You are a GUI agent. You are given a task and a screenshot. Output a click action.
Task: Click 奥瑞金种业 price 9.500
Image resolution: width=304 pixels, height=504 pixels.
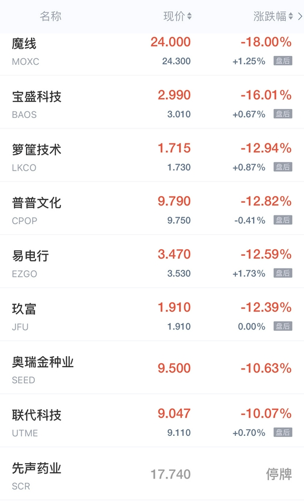[x=174, y=368]
